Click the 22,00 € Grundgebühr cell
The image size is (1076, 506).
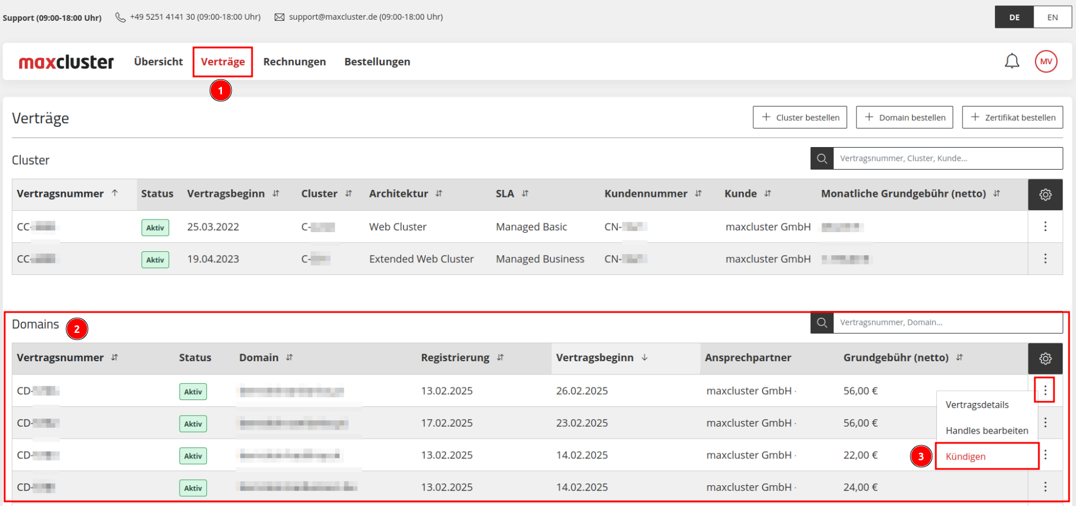pyautogui.click(x=860, y=455)
